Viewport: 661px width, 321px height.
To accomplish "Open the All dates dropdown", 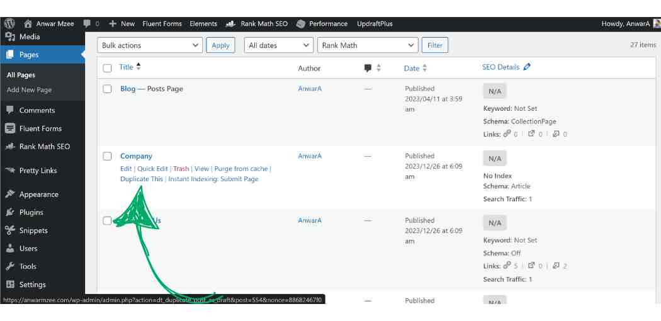I will click(279, 45).
